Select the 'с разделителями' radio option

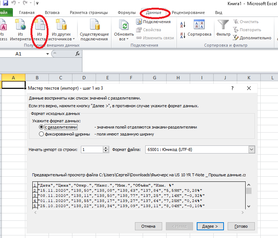(x=41, y=127)
